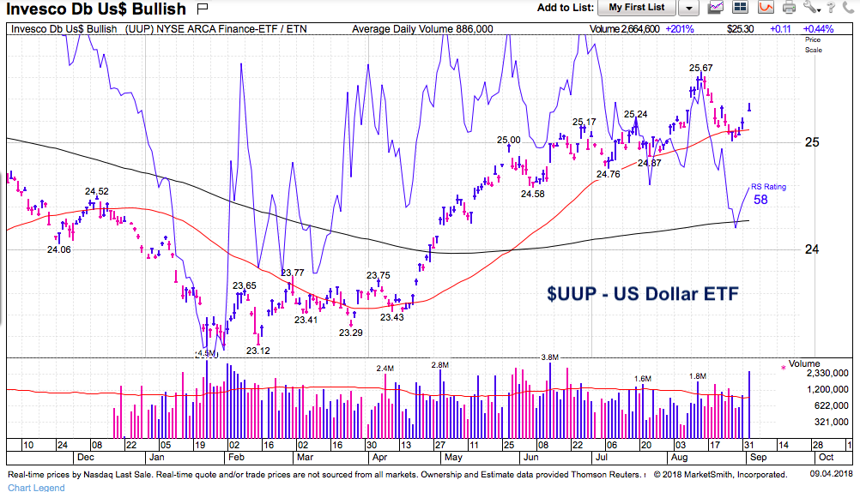
Task: Click the 2,330,000 volume scale value
Action: pyautogui.click(x=827, y=373)
